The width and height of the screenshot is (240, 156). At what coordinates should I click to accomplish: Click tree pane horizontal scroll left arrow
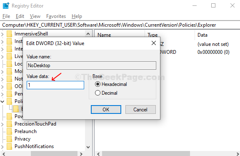(x=4, y=153)
